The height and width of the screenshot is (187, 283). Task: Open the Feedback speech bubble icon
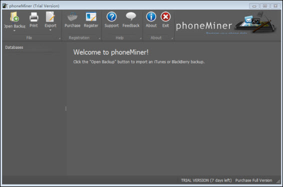click(x=131, y=16)
